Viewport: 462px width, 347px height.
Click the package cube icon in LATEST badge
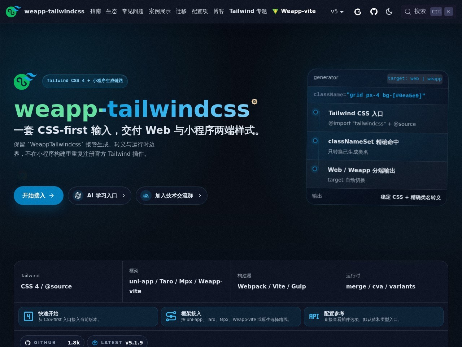pyautogui.click(x=95, y=343)
